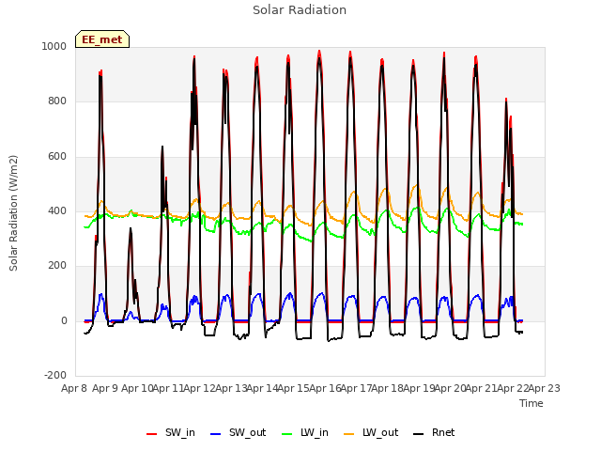
Task: Click the Apr 9 x-axis tick label
Action: (x=105, y=388)
